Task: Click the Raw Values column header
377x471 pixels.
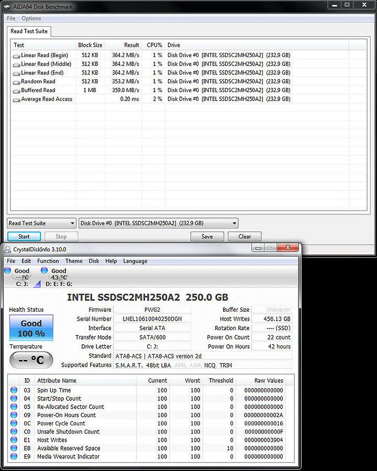Action: point(261,380)
